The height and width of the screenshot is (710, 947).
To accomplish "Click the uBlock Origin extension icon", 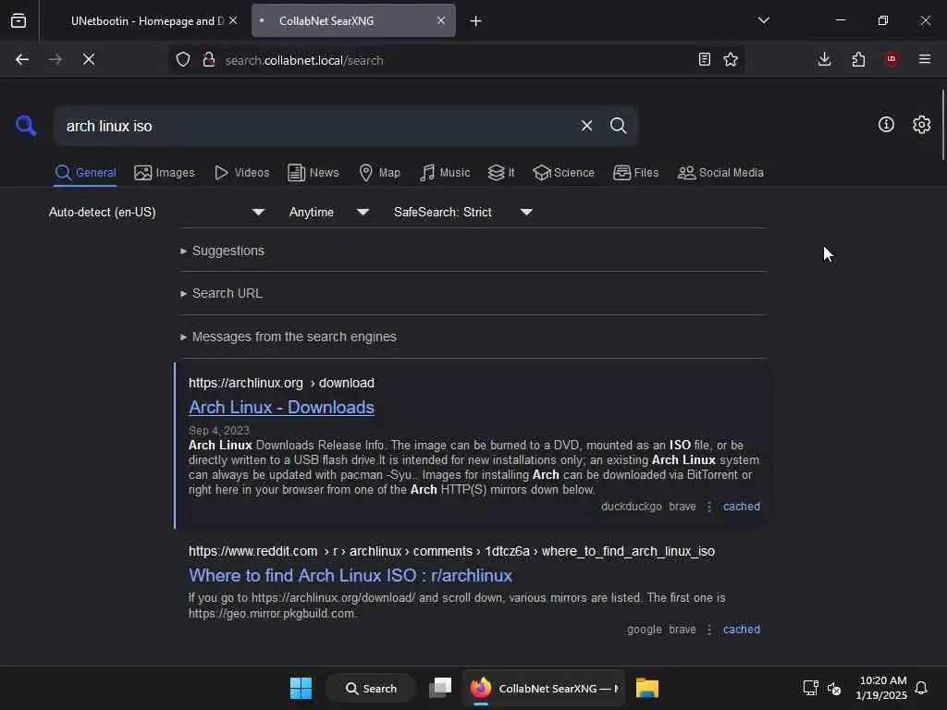I will point(892,59).
